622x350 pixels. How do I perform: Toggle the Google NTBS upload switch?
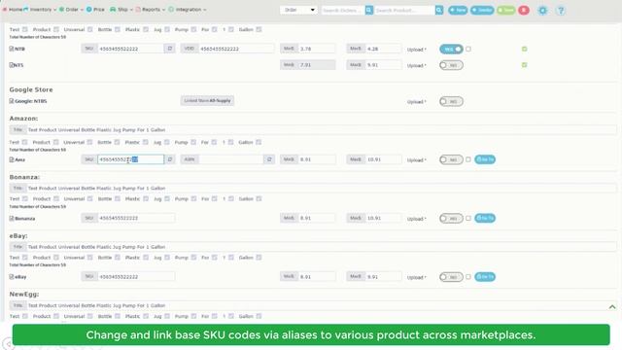[x=451, y=101]
